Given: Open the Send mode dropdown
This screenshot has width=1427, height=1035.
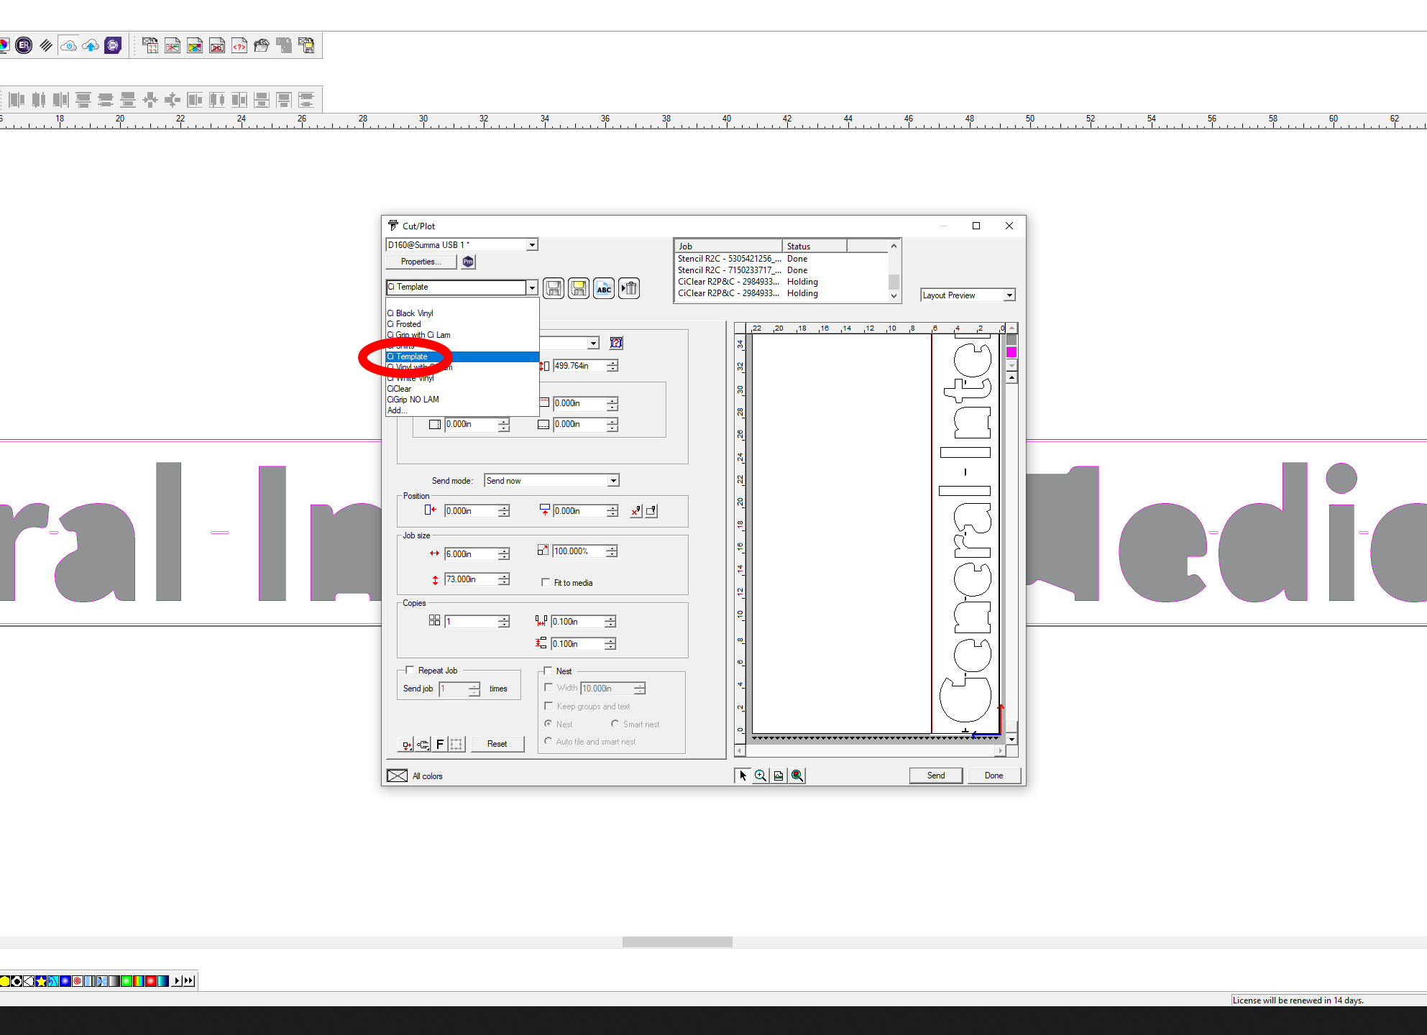Looking at the screenshot, I should pos(612,481).
